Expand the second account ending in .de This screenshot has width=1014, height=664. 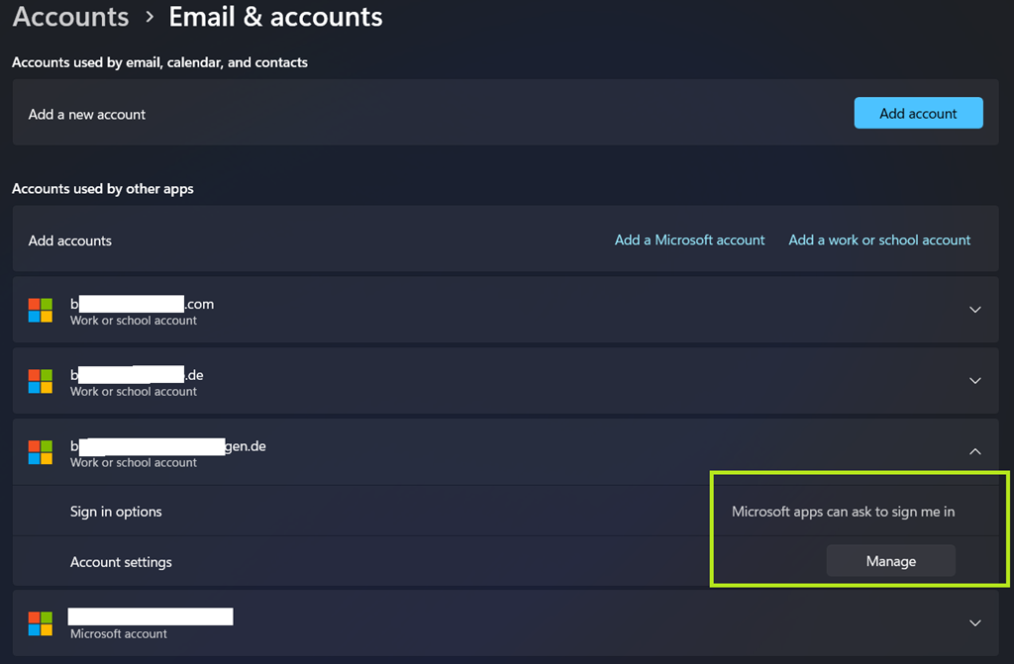coord(974,381)
